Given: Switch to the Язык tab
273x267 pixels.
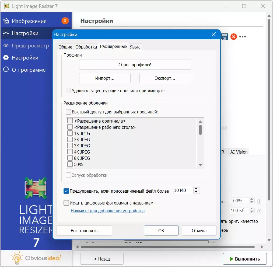Looking at the screenshot, I should point(135,47).
